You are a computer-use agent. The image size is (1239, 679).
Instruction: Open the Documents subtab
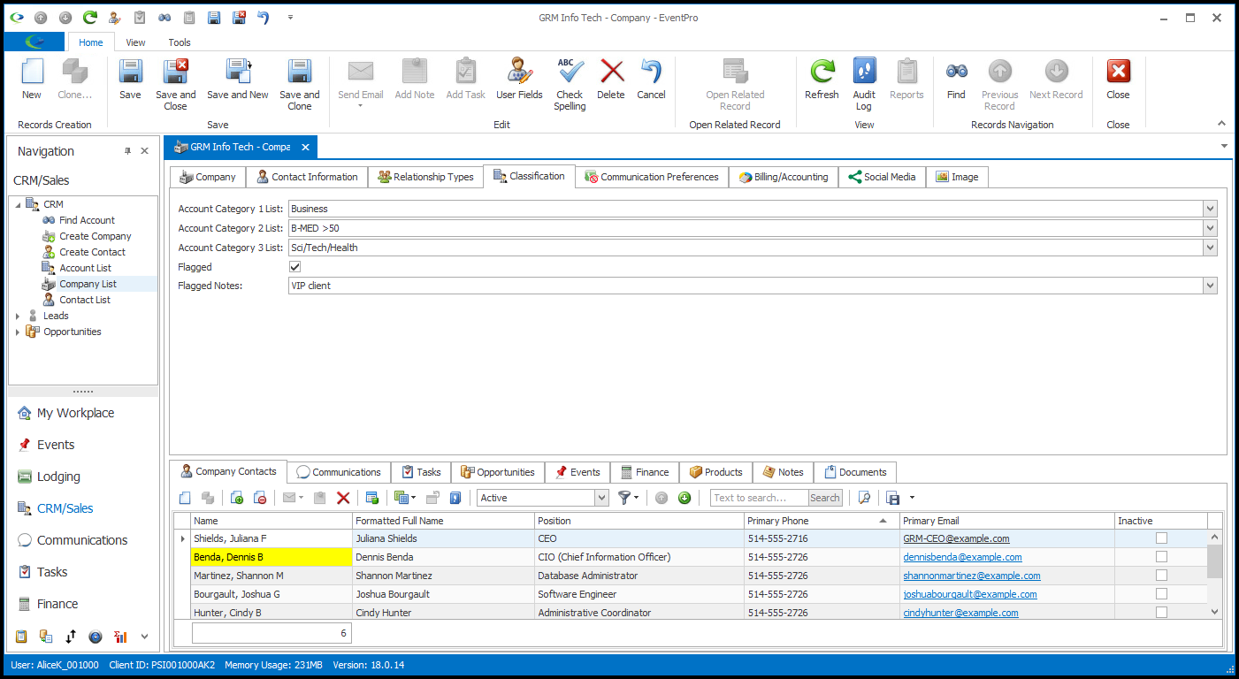point(855,472)
